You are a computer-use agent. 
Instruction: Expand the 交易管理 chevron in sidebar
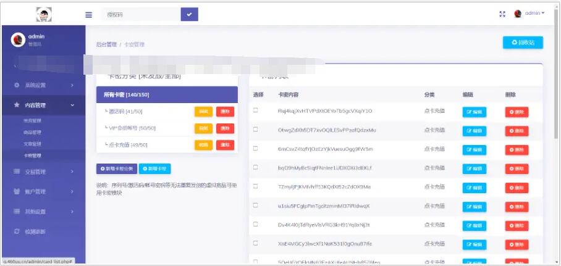point(72,172)
